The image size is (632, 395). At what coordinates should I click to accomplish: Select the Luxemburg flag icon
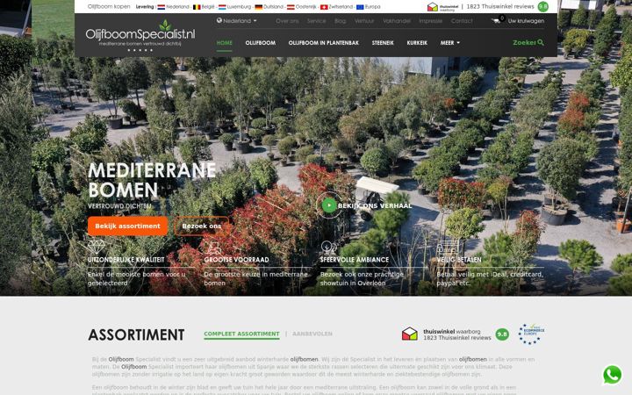222,7
